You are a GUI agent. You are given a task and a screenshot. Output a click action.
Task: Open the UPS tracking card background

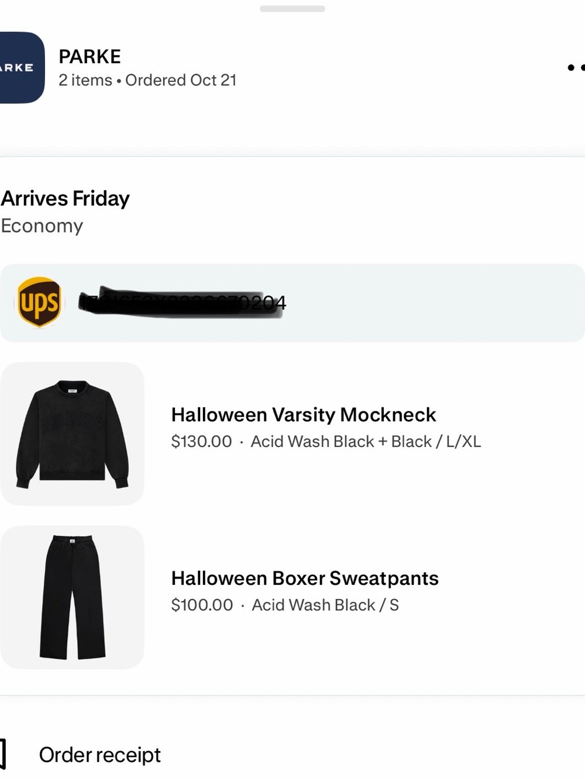(x=292, y=303)
